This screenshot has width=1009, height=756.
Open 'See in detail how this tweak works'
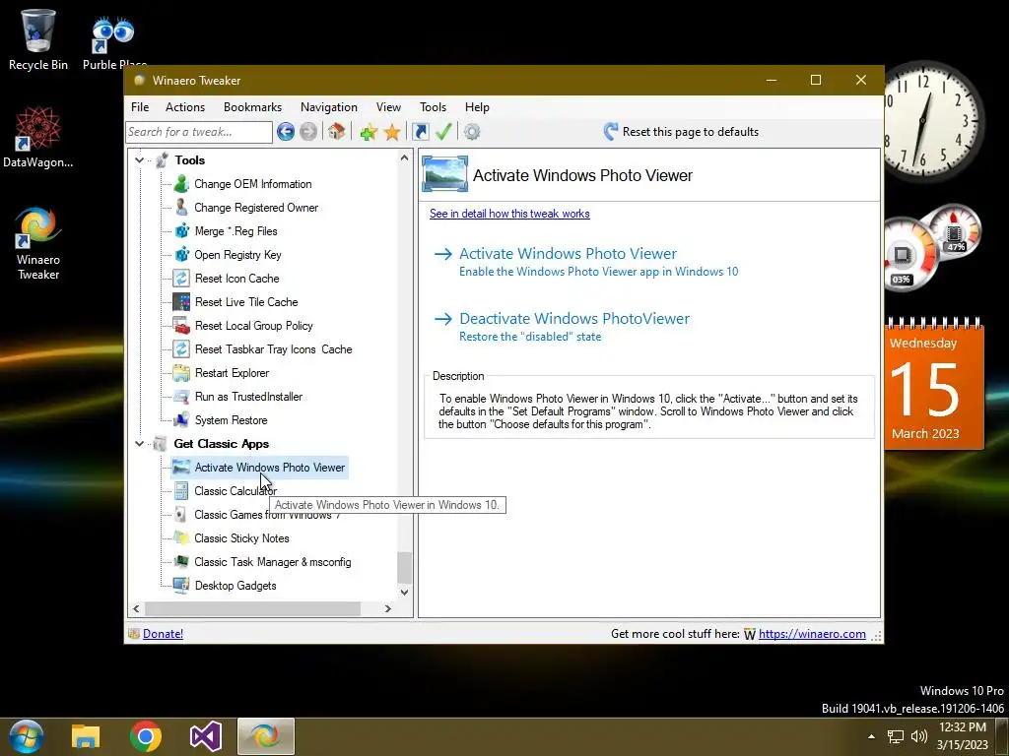coord(509,214)
